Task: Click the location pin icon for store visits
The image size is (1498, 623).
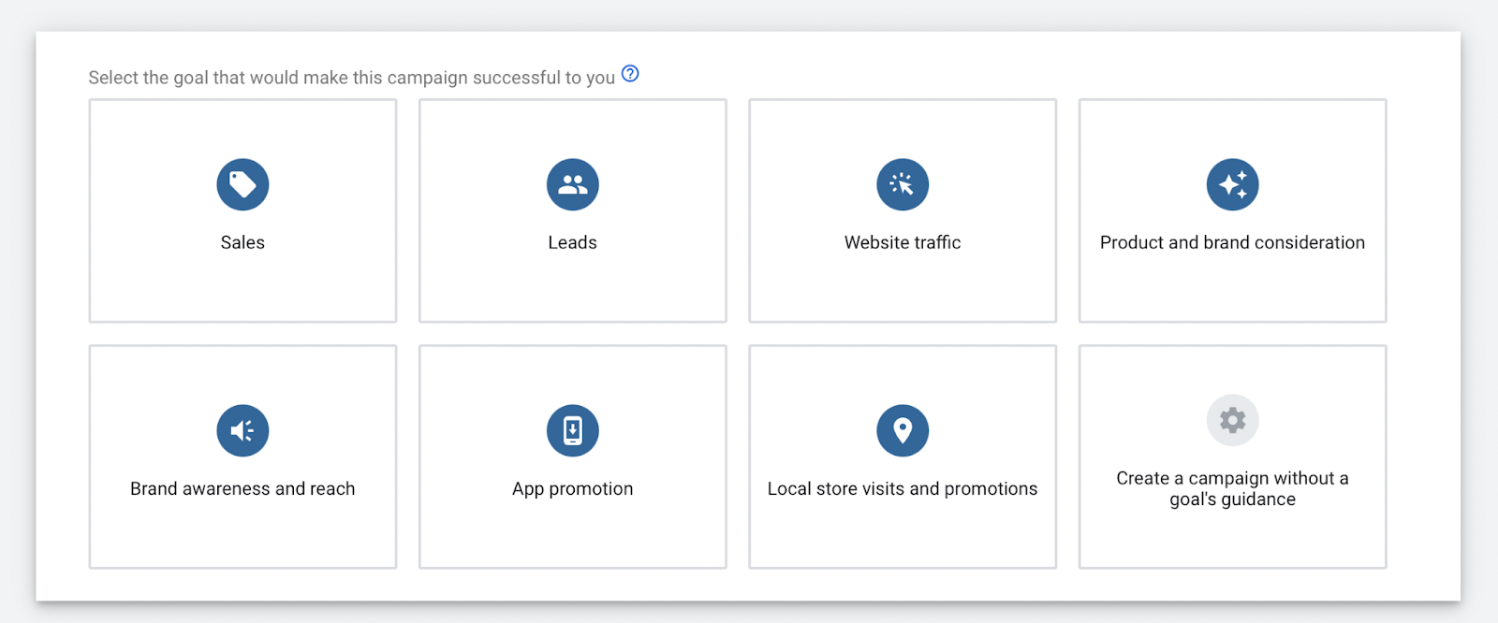Action: 903,430
